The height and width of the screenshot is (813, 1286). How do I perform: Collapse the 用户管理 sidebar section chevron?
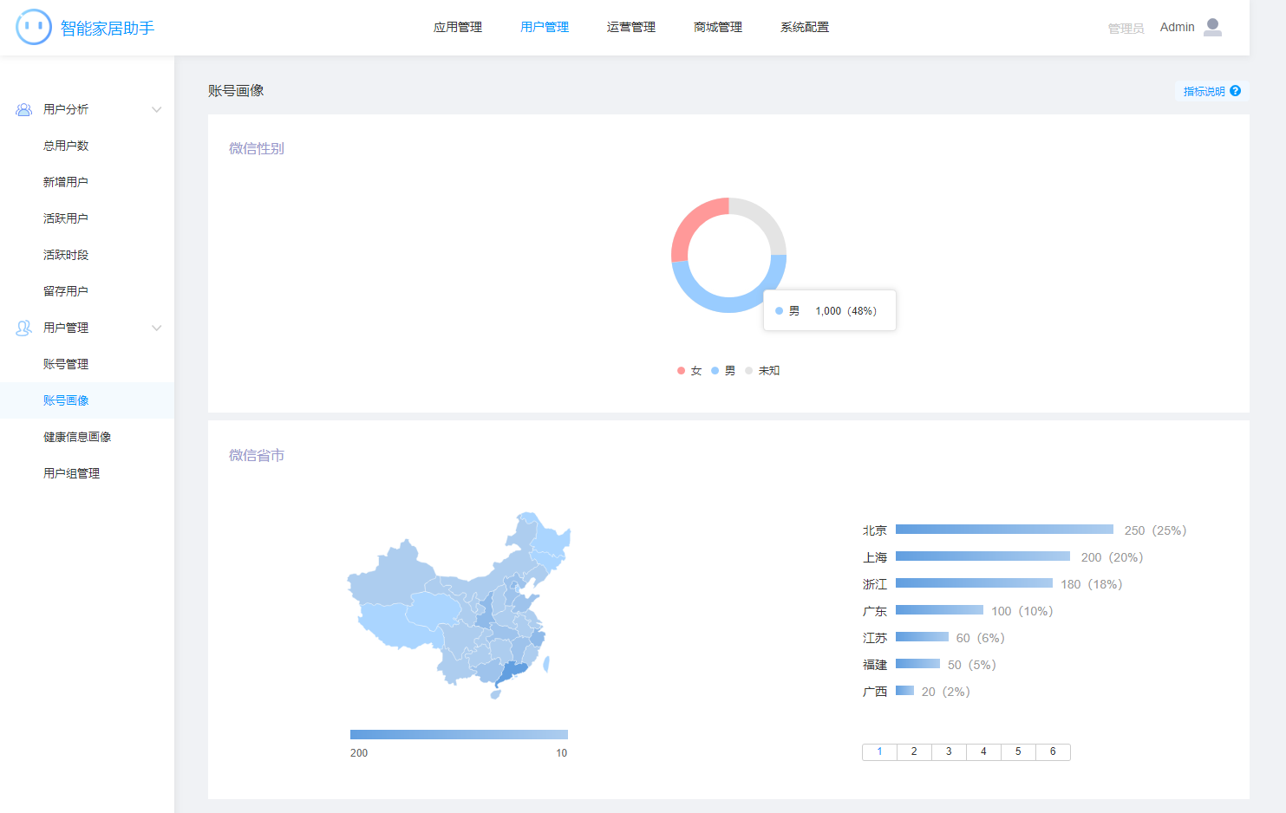(157, 328)
